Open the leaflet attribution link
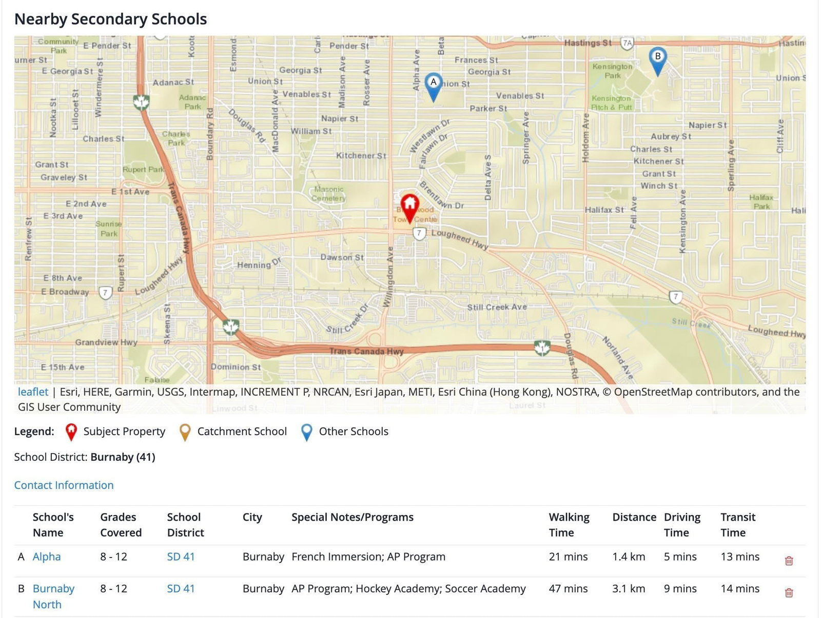This screenshot has height=618, width=821. click(33, 392)
